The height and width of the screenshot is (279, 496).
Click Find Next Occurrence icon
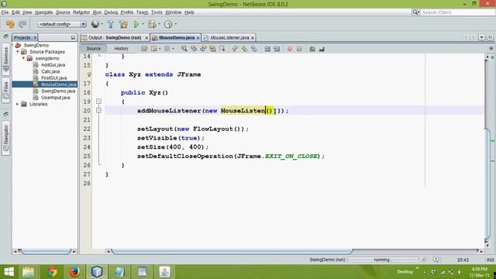pos(203,49)
